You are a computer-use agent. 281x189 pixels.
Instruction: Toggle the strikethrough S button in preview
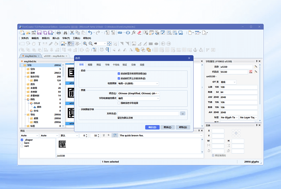[x=109, y=135]
